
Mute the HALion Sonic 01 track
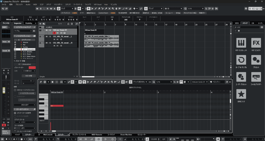[x=47, y=30]
